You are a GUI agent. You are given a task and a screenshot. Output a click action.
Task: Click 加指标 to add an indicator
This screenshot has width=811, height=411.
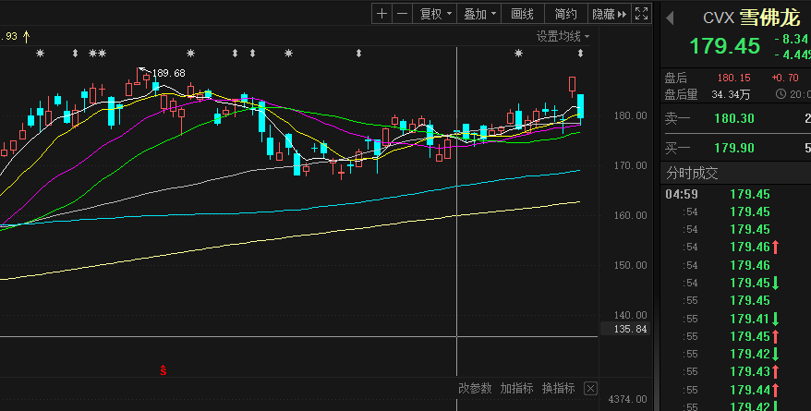coord(516,388)
